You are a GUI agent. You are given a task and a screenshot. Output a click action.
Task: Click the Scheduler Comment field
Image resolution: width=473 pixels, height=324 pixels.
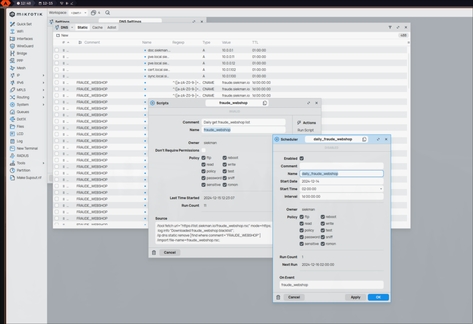point(341,166)
